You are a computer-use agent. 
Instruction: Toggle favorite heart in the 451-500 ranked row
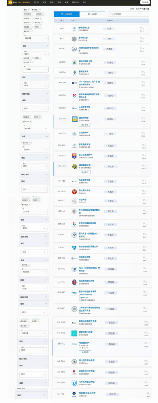pos(144,200)
